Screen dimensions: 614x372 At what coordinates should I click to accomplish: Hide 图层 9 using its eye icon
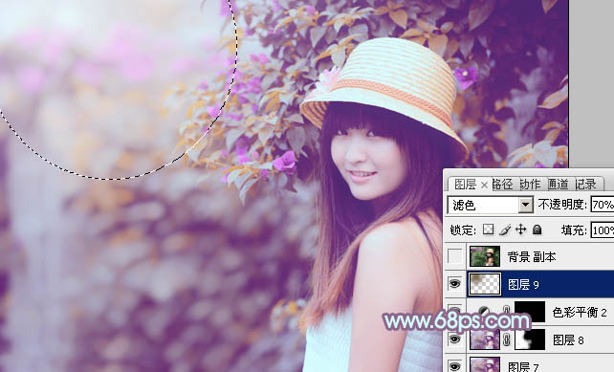tap(454, 284)
